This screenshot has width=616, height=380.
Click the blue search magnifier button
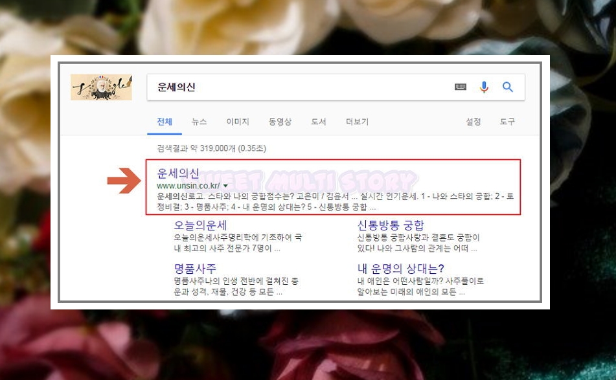(508, 87)
